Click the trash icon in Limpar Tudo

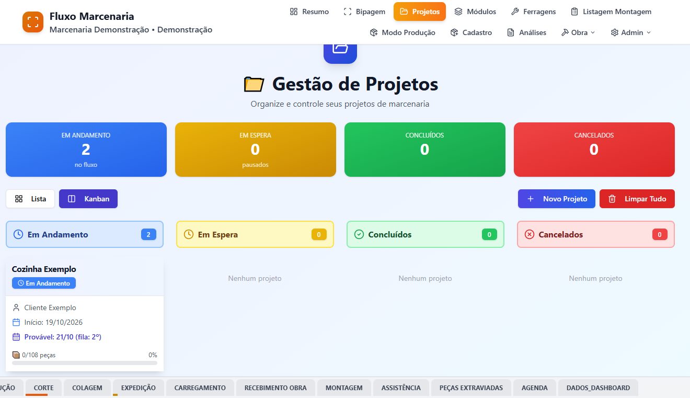tap(613, 199)
